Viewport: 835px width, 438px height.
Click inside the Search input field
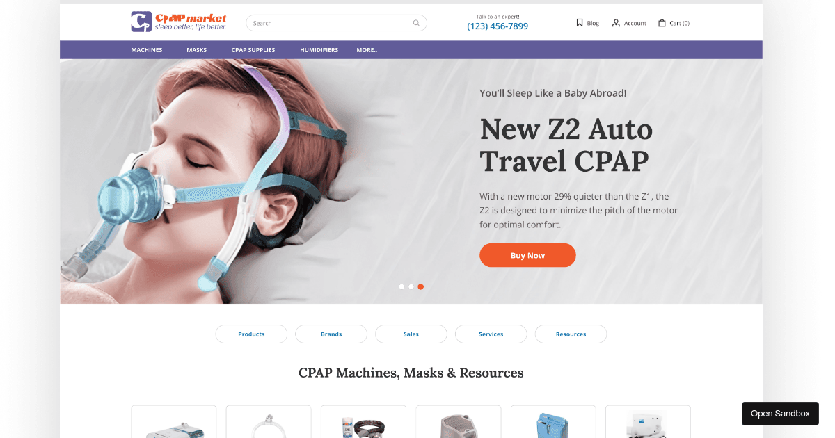pyautogui.click(x=328, y=23)
